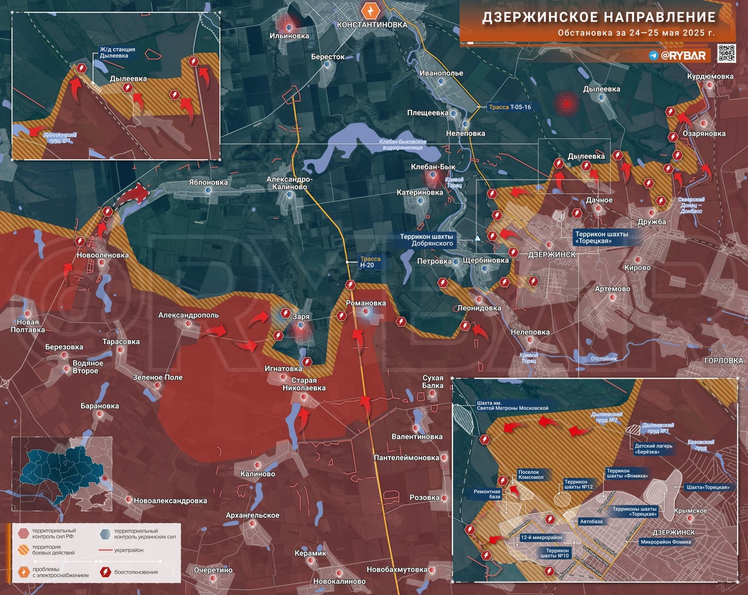The image size is (748, 595).
Task: Click the triangle marker for Террикон шахты Добрянского
Action: 477,238
